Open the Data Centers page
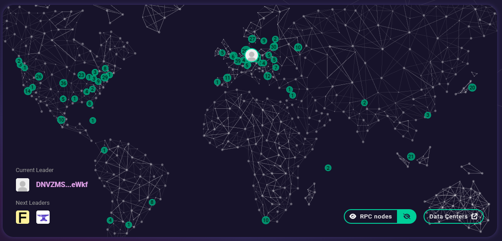Screen dimensions: 502x241 point(448,217)
